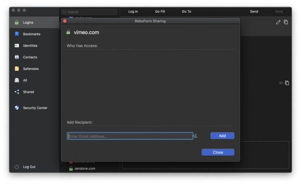Screen dimensions: 301x184
Task: Click the vimeo.com title in dialog
Action: tap(87, 32)
